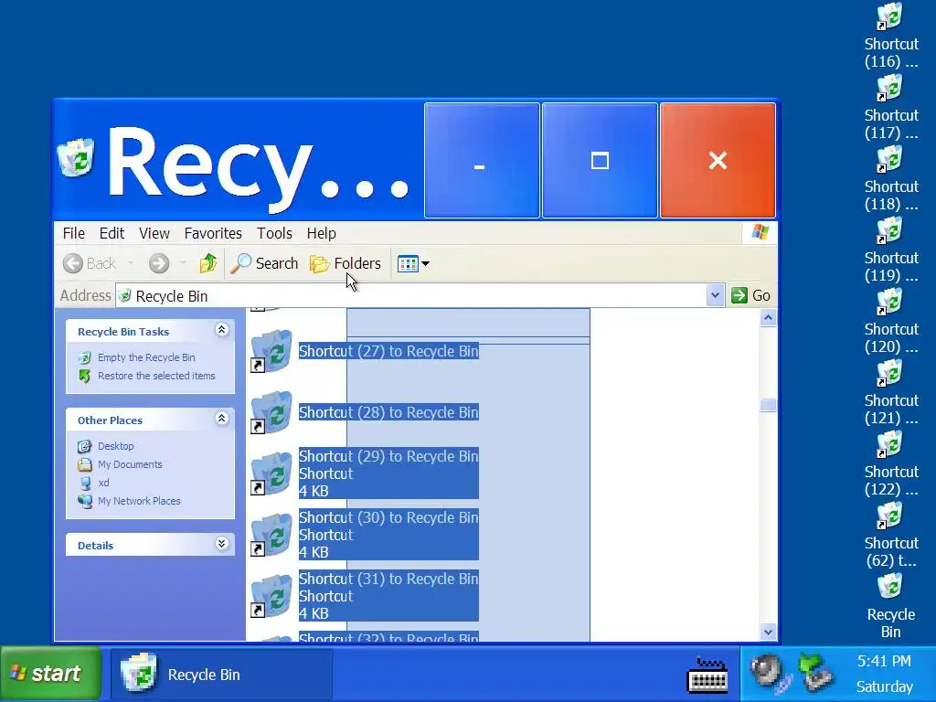The image size is (936, 702).
Task: Click the Back navigation button
Action: tap(90, 263)
